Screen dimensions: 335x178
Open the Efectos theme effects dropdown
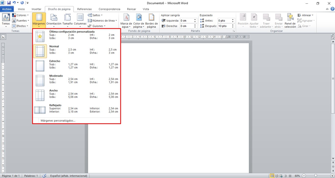pyautogui.click(x=20, y=26)
